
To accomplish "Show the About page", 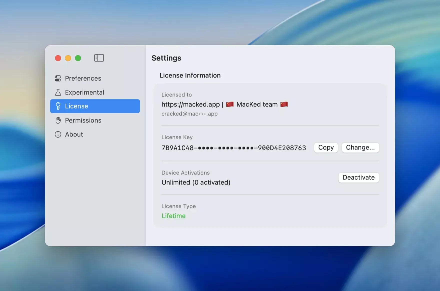I will point(95,134).
